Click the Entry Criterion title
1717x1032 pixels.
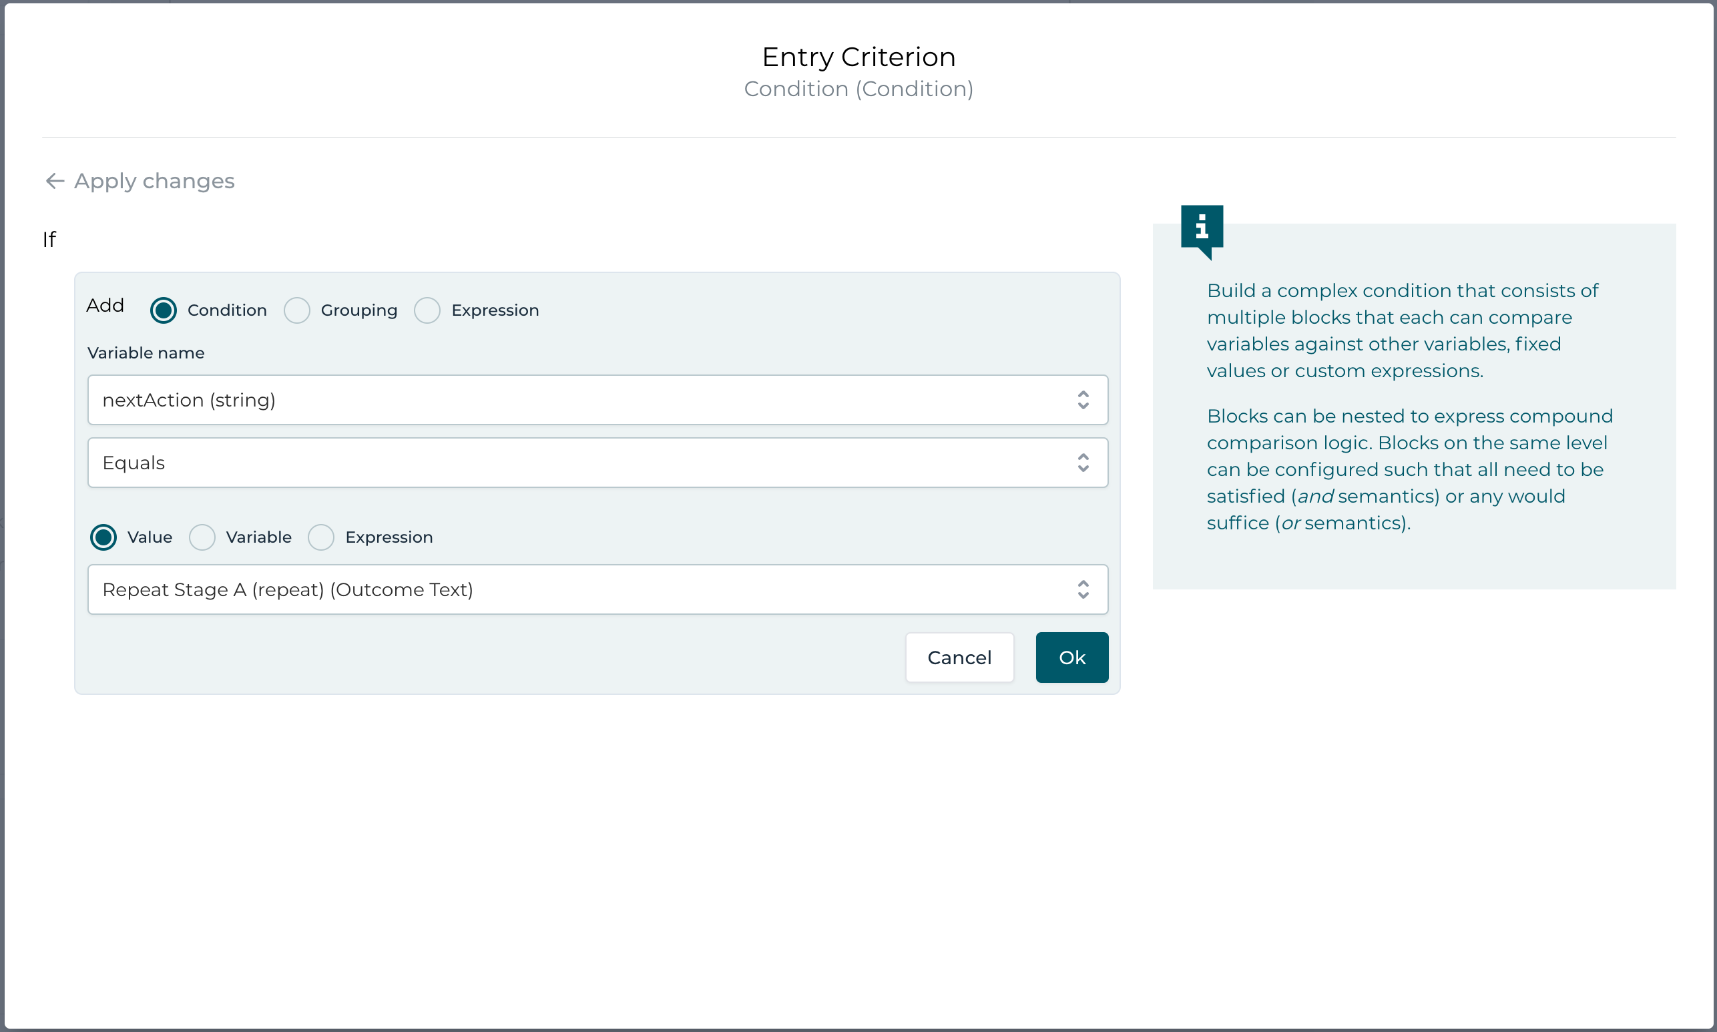858,57
